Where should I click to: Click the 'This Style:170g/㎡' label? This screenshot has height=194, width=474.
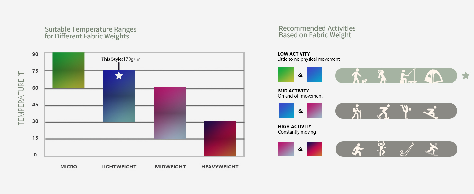(120, 59)
